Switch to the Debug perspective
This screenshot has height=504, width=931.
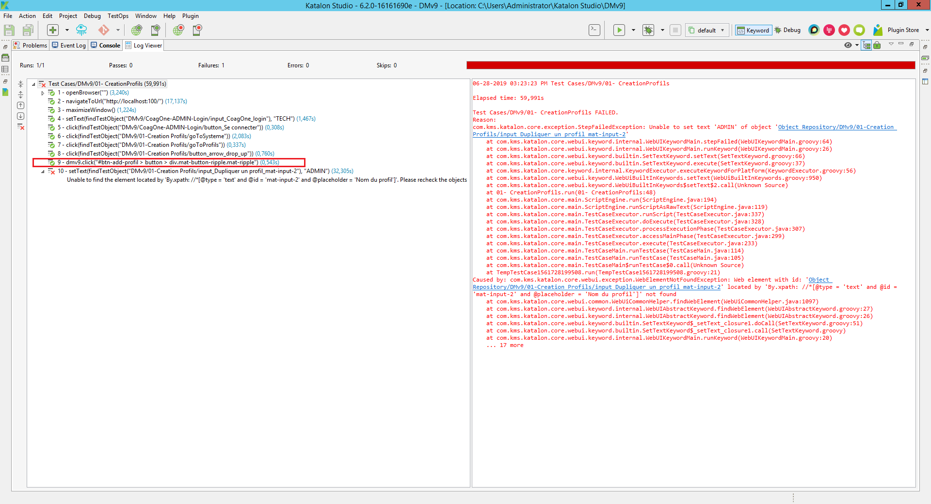click(787, 30)
